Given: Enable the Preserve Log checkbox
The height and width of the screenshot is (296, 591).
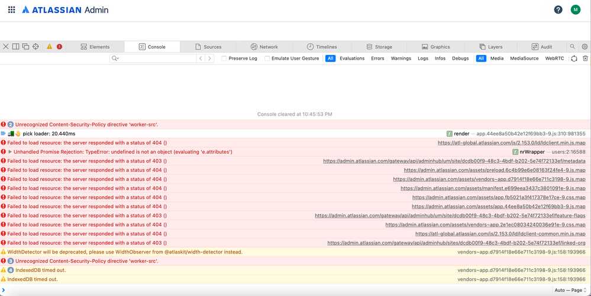Looking at the screenshot, I should click(224, 58).
